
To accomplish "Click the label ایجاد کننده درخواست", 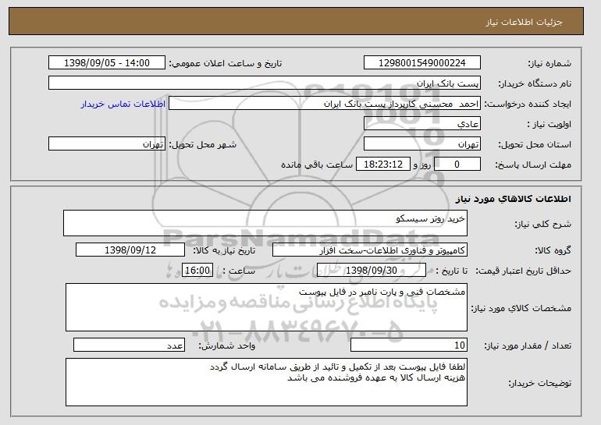I will click(x=528, y=104).
